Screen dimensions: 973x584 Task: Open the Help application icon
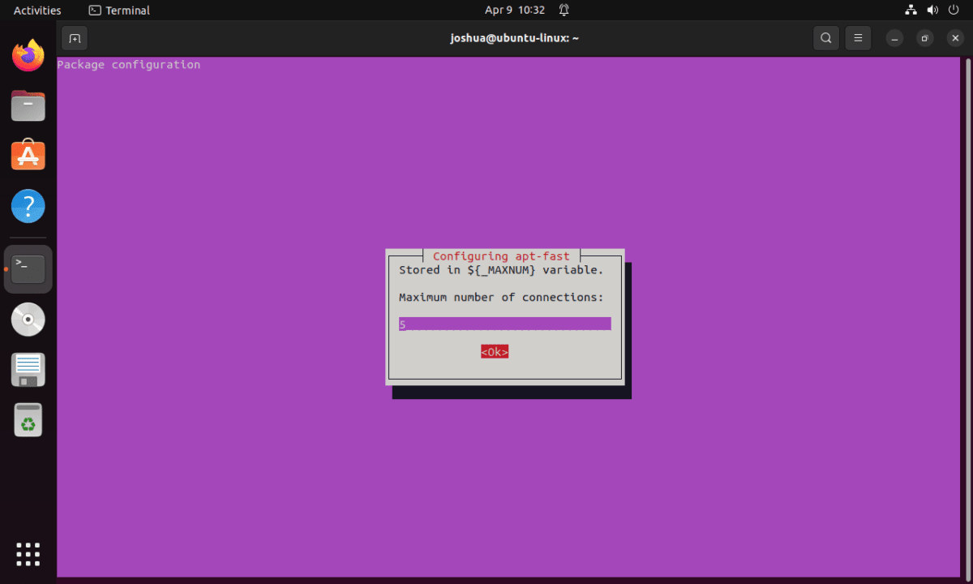[28, 206]
